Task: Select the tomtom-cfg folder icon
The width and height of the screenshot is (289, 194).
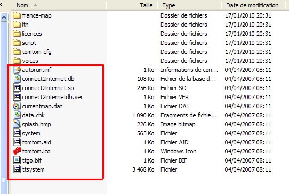Action: click(x=17, y=51)
